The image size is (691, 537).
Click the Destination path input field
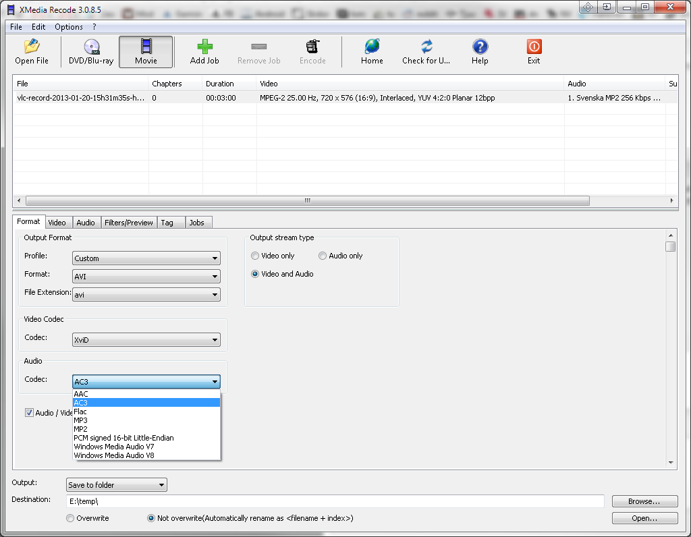point(335,501)
